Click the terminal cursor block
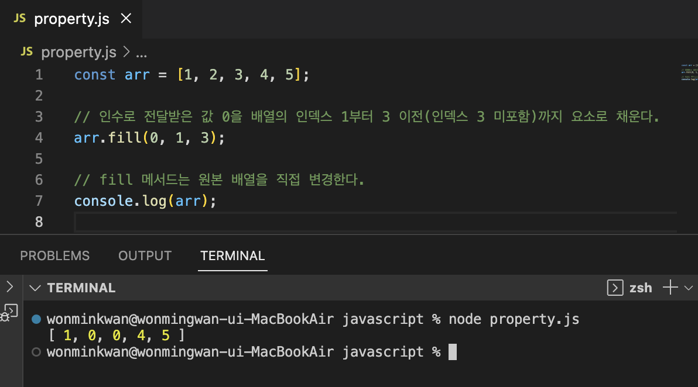Viewport: 698px width, 387px height. pyautogui.click(x=452, y=352)
